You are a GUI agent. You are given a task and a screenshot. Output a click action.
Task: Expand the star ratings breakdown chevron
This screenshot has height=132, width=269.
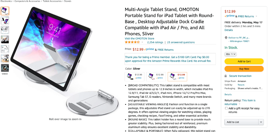pos(142,42)
